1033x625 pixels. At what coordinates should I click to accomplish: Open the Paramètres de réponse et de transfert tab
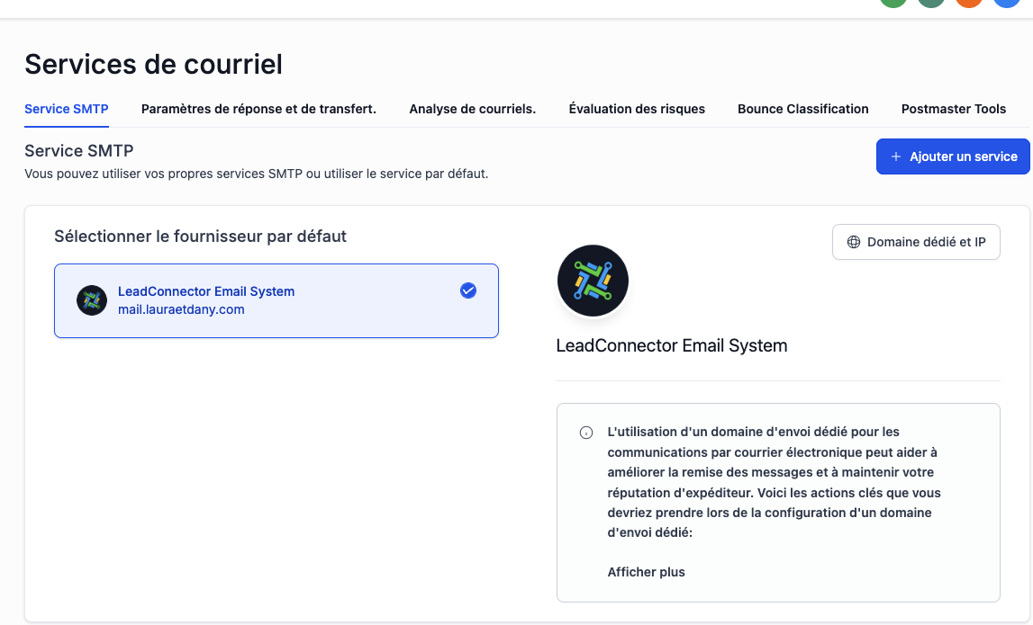pyautogui.click(x=258, y=109)
